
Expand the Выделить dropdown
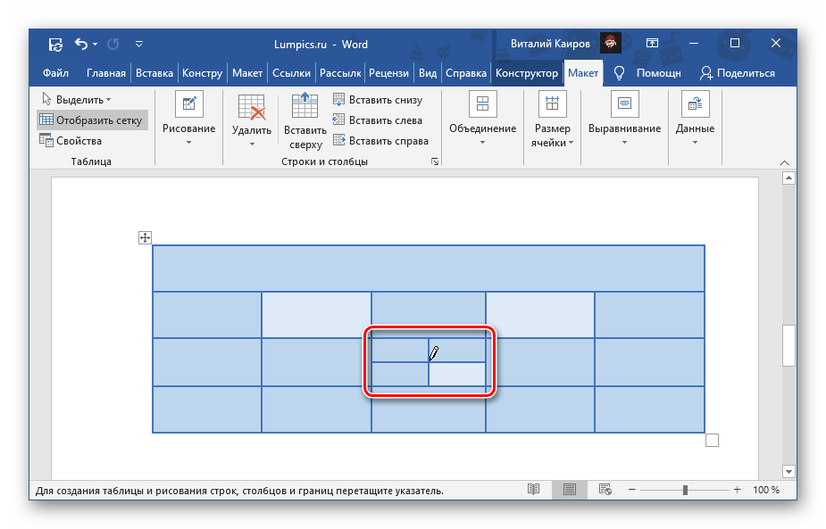point(77,100)
